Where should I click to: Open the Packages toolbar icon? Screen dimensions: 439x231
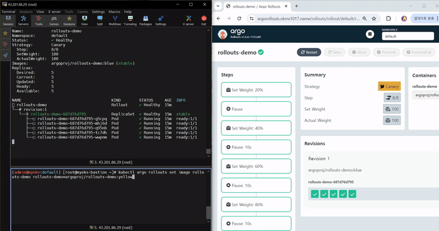[x=145, y=20]
